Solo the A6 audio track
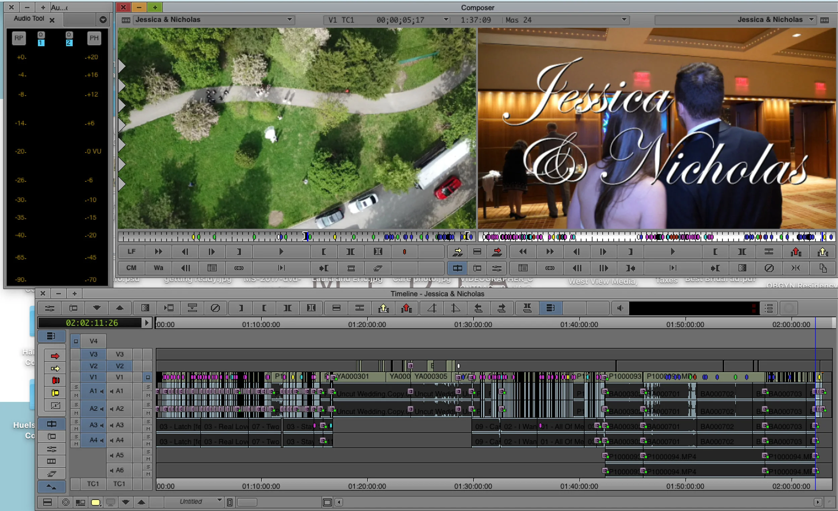Viewport: 838px width, 511px height. [148, 467]
